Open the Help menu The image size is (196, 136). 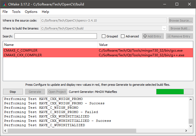[x=45, y=12]
